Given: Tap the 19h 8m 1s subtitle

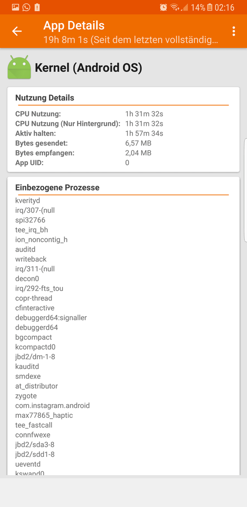Looking at the screenshot, I should (x=131, y=40).
